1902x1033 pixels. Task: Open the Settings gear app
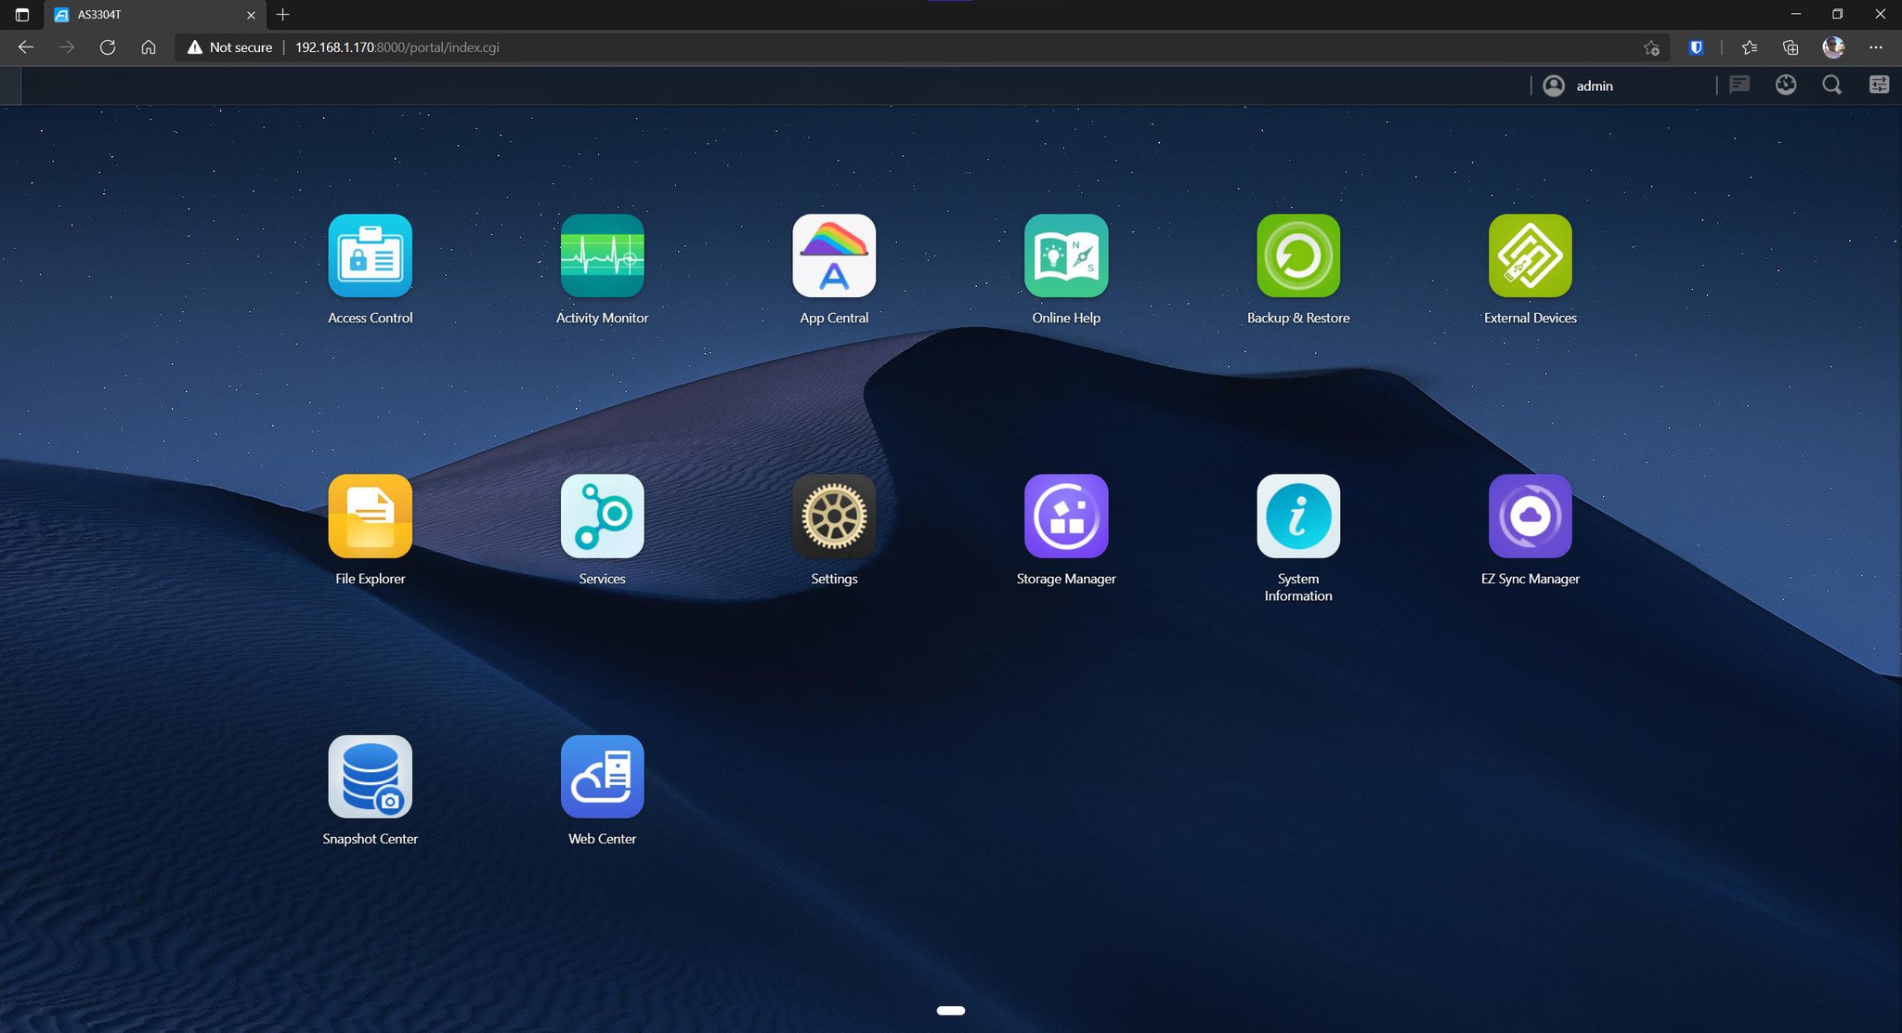834,516
